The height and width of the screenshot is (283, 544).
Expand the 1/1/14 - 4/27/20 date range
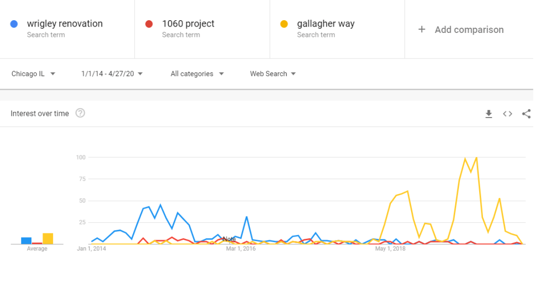pos(112,74)
